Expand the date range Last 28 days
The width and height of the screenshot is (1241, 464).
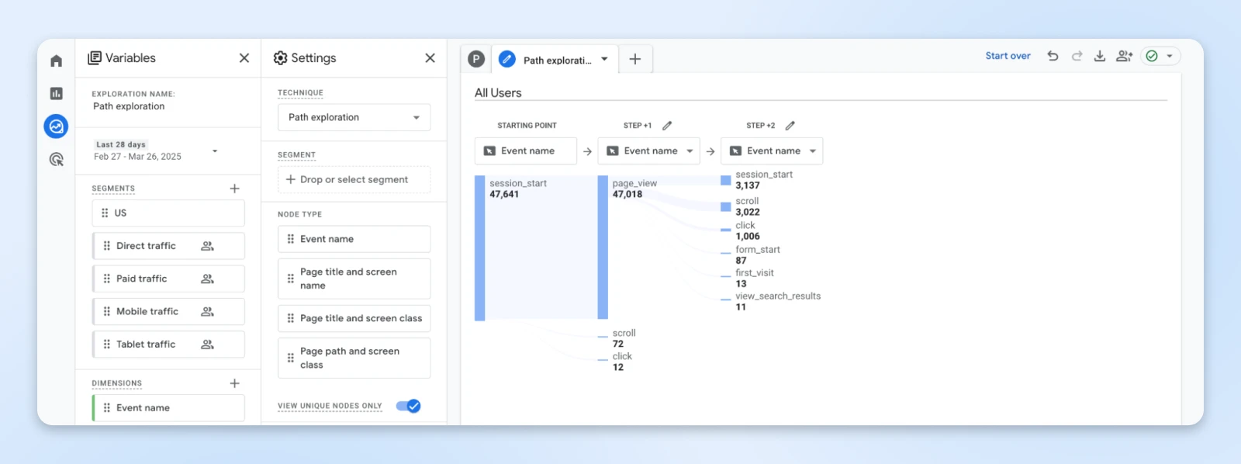coord(215,151)
